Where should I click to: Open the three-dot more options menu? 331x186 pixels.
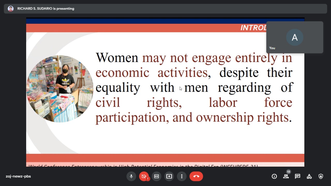tap(182, 176)
